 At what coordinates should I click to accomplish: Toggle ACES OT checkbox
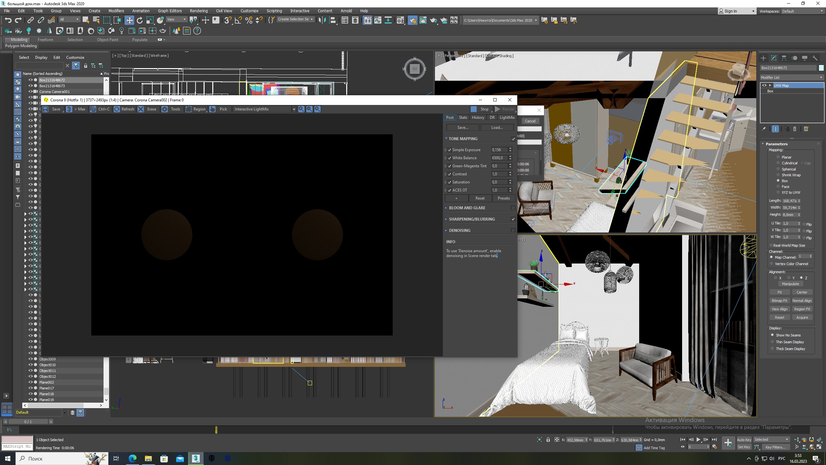tap(449, 190)
